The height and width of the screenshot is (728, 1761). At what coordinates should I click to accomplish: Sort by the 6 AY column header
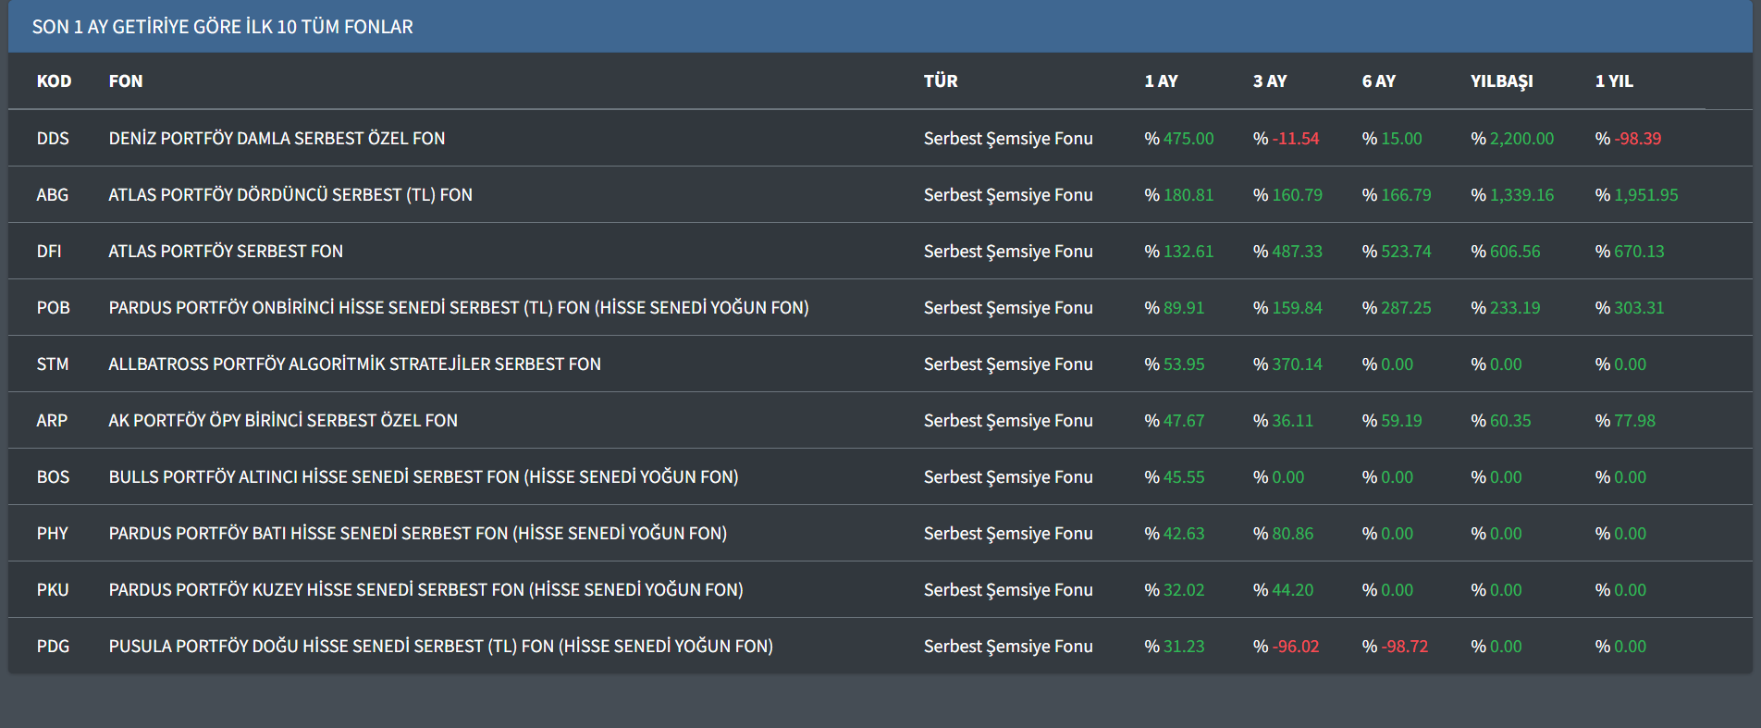click(1378, 81)
